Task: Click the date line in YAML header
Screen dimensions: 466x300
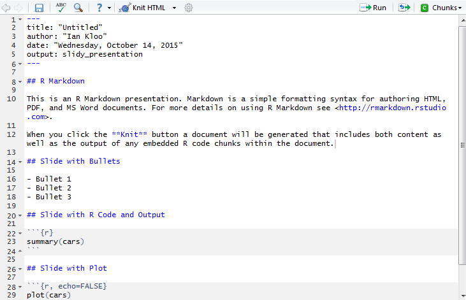Action: (105, 45)
